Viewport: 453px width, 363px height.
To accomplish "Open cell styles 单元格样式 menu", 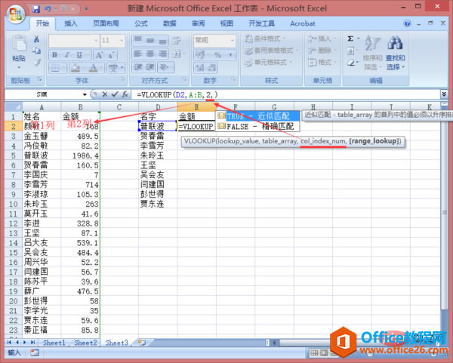I will (268, 63).
